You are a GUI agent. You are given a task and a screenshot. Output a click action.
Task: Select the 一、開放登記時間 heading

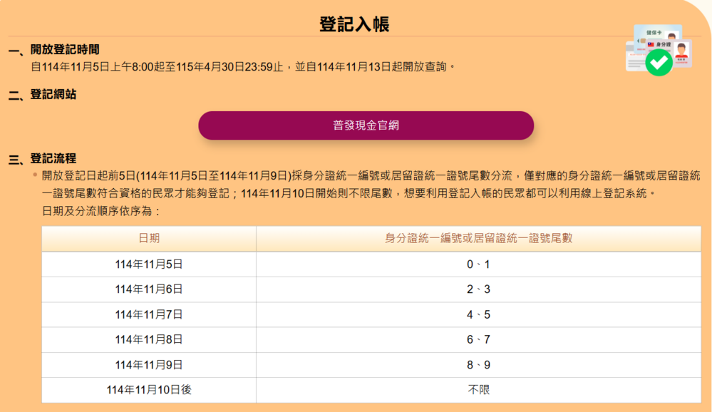[54, 50]
